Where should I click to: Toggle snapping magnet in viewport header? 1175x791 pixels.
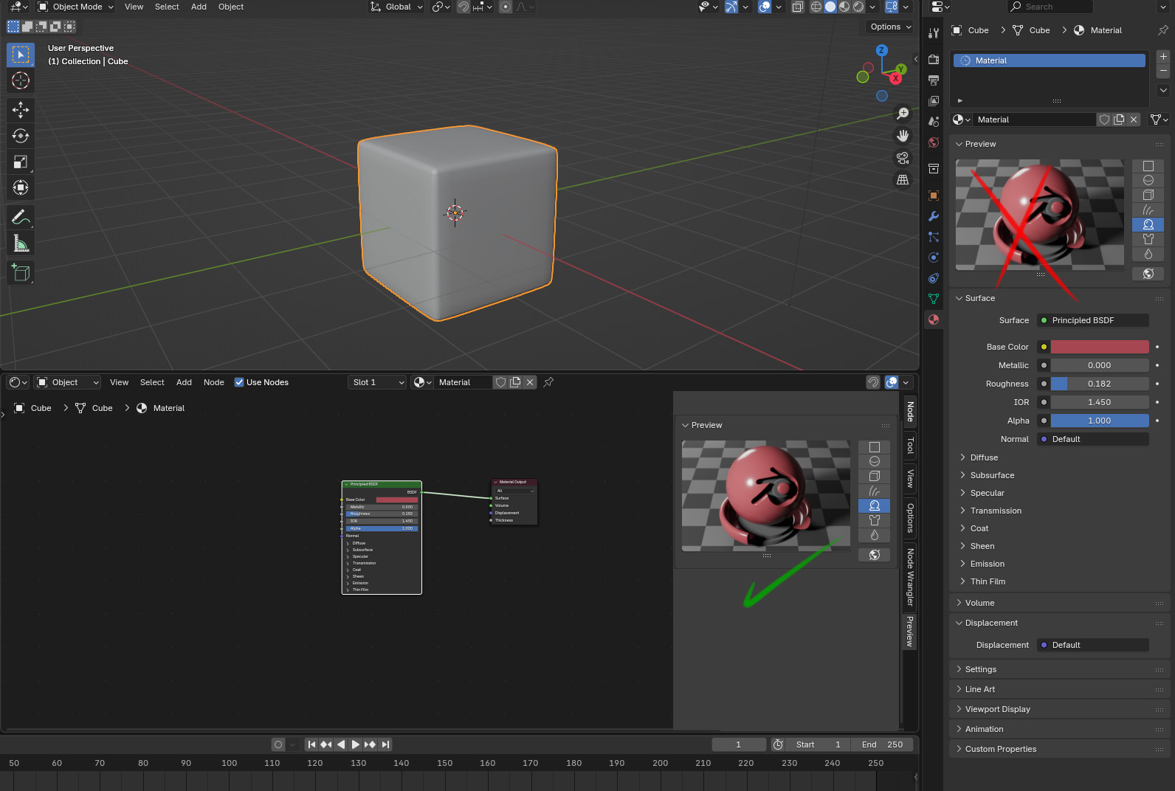click(x=464, y=7)
